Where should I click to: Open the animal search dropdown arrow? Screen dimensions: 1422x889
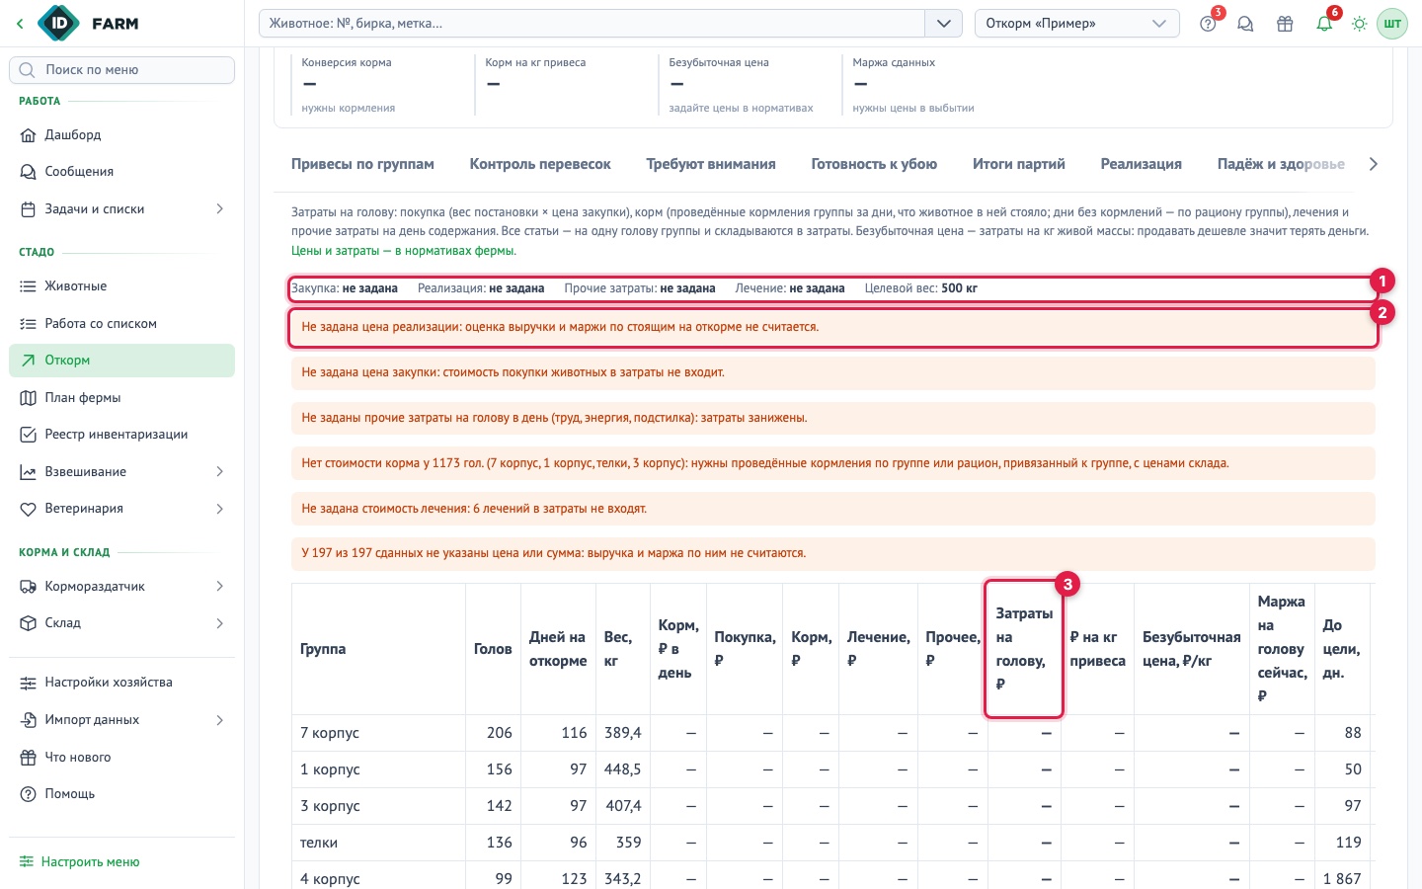coord(943,24)
